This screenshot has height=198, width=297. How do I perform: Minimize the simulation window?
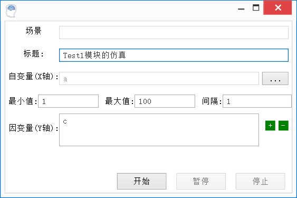click(x=241, y=8)
